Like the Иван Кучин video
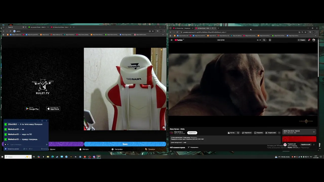324x182 pixels. tap(231, 133)
